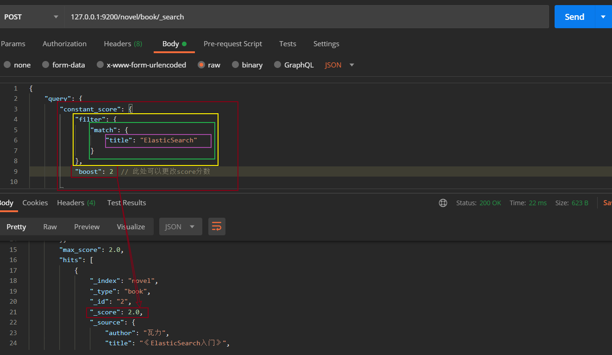This screenshot has height=355, width=612.
Task: Choose the x-www-form-urlencoded radio option
Action: [100, 65]
